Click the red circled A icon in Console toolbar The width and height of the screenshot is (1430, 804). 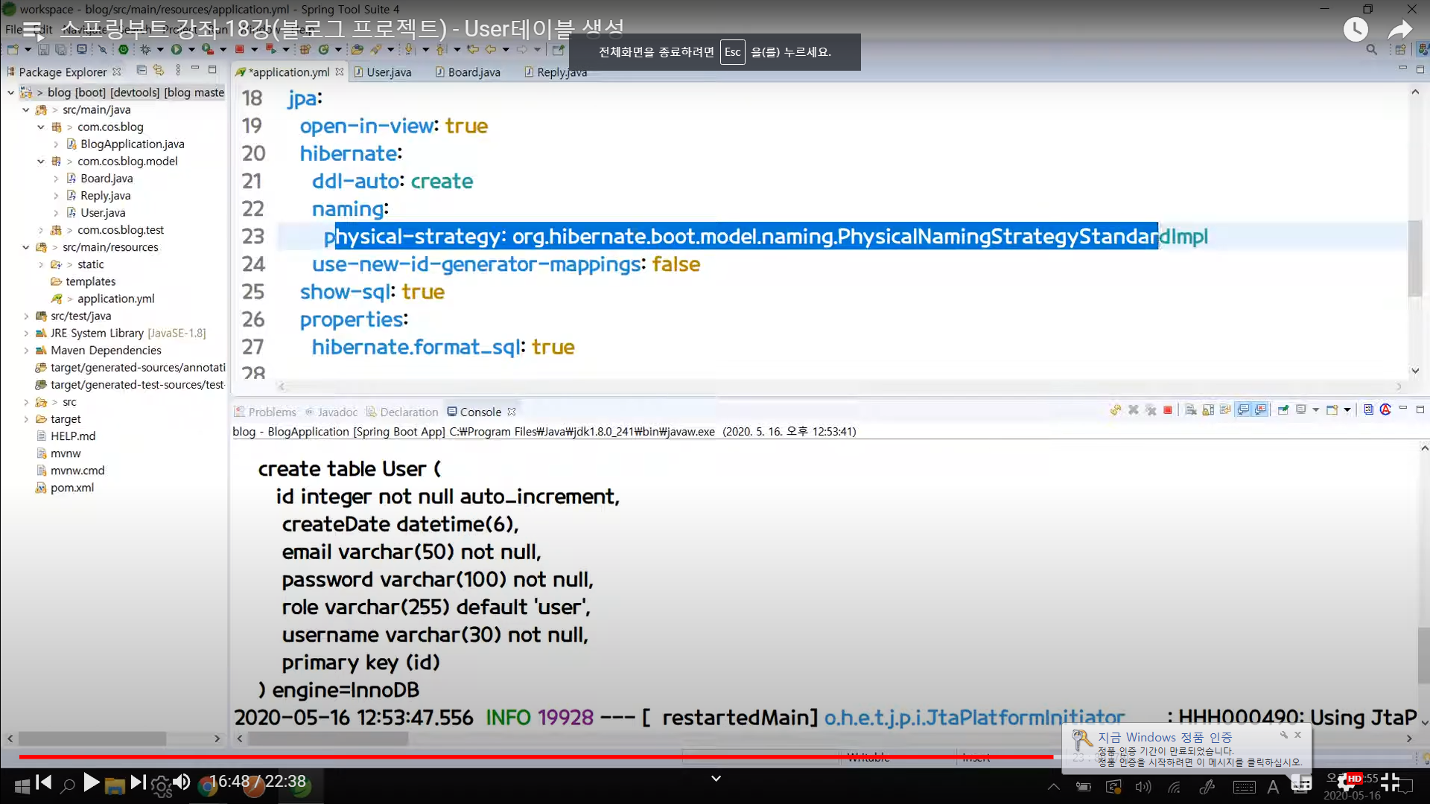pos(1385,409)
